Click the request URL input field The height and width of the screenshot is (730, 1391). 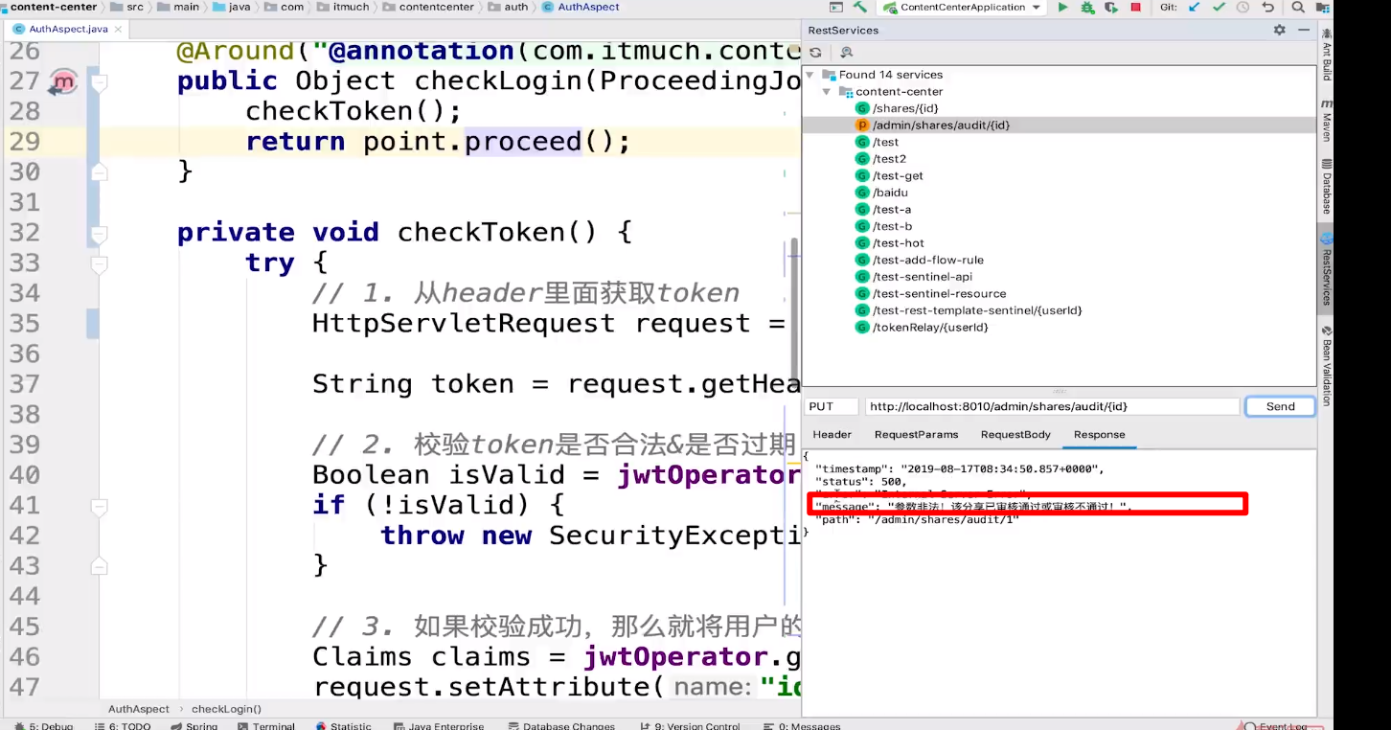tap(1052, 406)
